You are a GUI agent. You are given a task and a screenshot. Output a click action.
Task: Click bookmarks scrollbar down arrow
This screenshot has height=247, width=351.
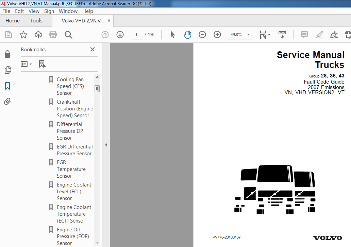pyautogui.click(x=97, y=243)
